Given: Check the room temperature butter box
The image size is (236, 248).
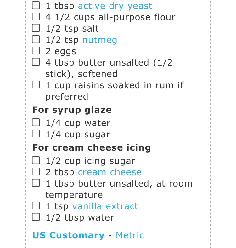Looking at the screenshot, I should point(36,183).
